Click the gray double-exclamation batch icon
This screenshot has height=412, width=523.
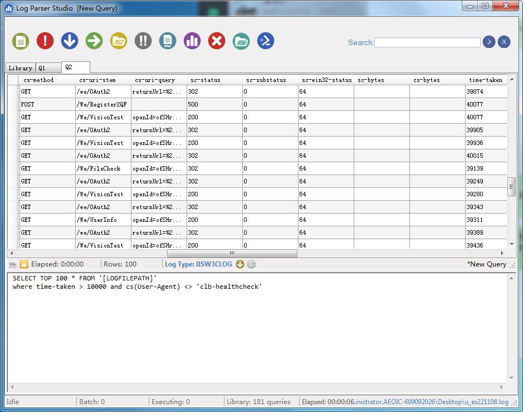click(143, 41)
